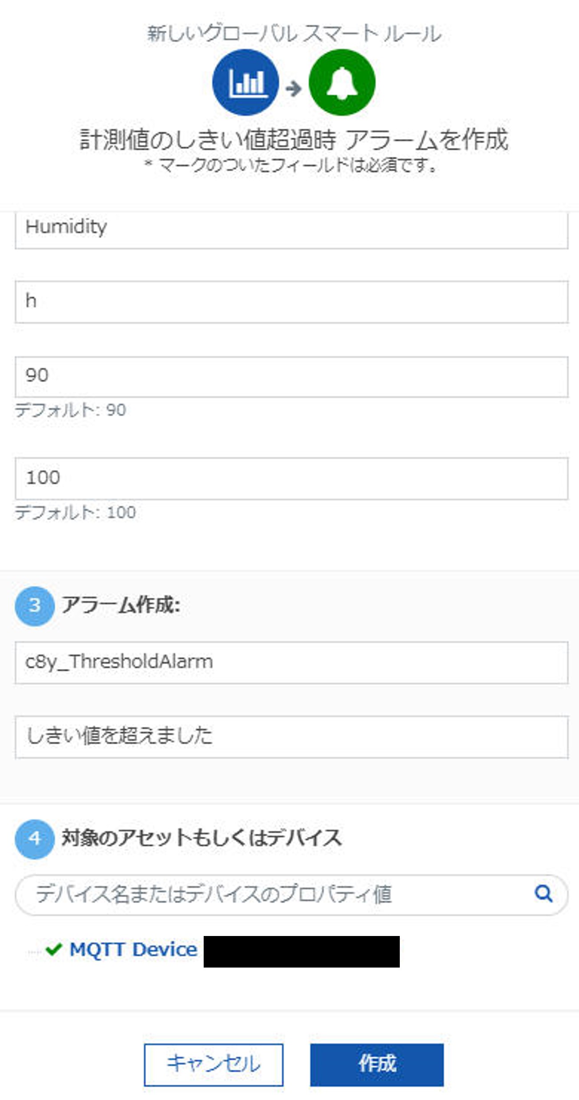Viewport: 579px width, 1100px height.
Task: Click the arrow between the rule icons
Action: (x=294, y=88)
